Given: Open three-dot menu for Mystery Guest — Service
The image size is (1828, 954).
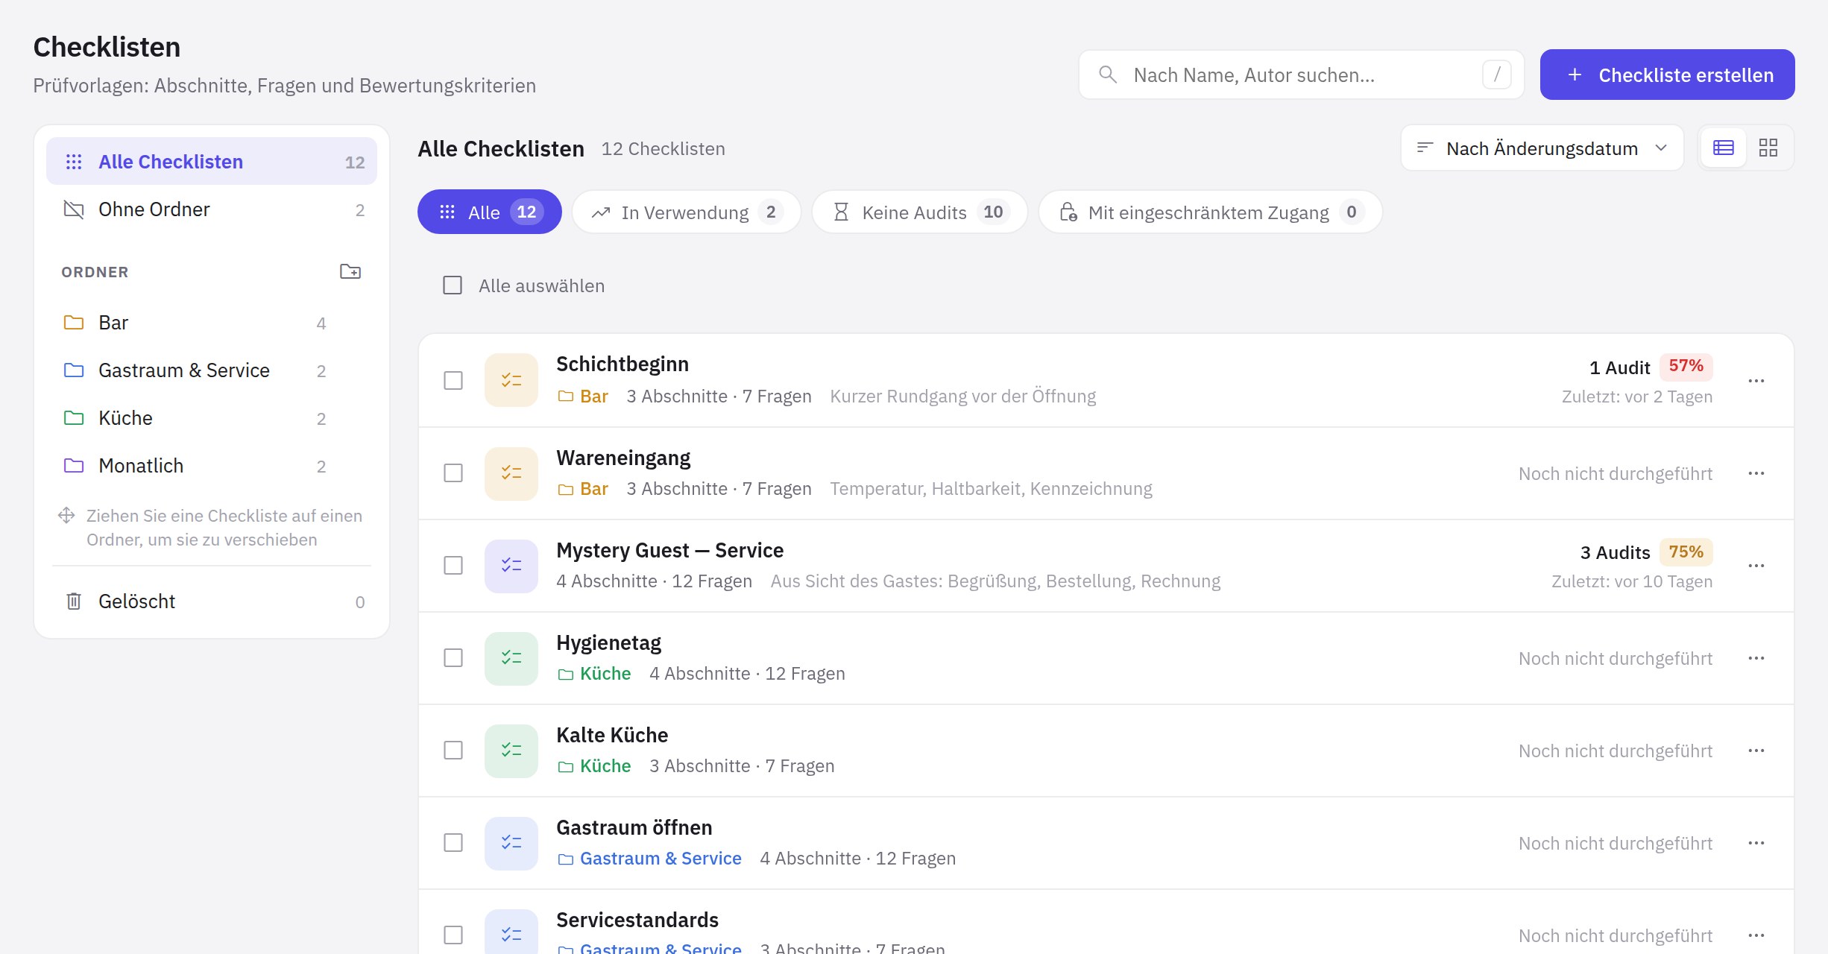Looking at the screenshot, I should [1756, 566].
